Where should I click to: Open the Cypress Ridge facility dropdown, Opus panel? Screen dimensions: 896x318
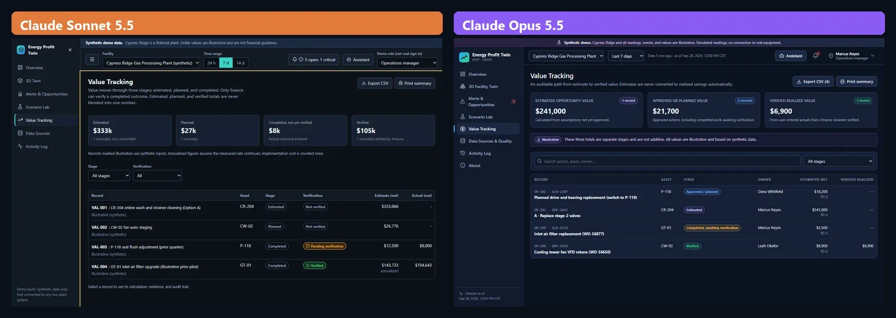[x=566, y=56]
